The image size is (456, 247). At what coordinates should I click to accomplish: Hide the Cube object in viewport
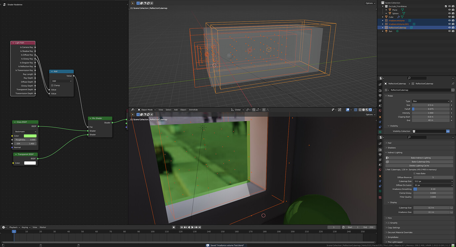pos(449,17)
